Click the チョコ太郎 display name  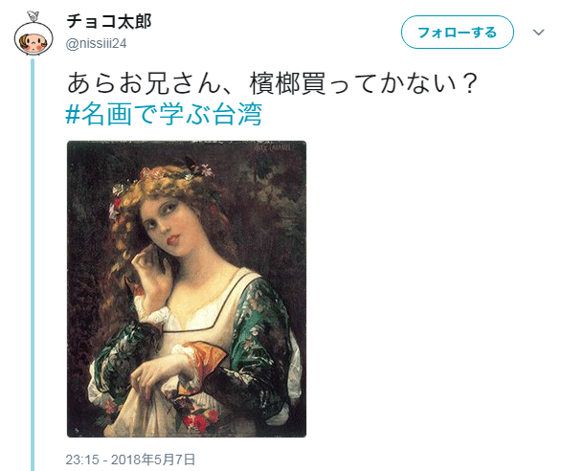click(x=109, y=21)
